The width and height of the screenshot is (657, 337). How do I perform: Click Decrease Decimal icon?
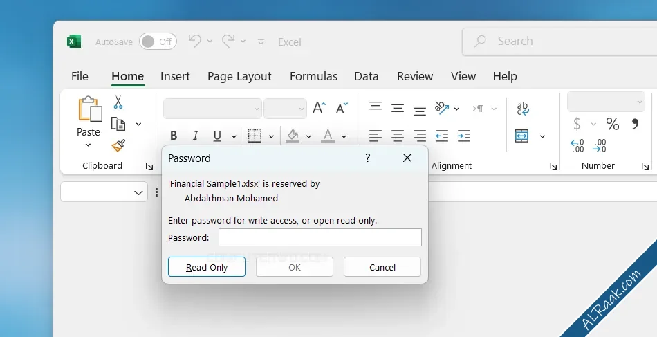pyautogui.click(x=600, y=145)
